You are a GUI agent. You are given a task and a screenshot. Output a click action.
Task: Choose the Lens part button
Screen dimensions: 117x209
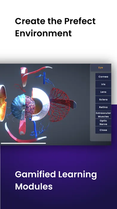103,92
